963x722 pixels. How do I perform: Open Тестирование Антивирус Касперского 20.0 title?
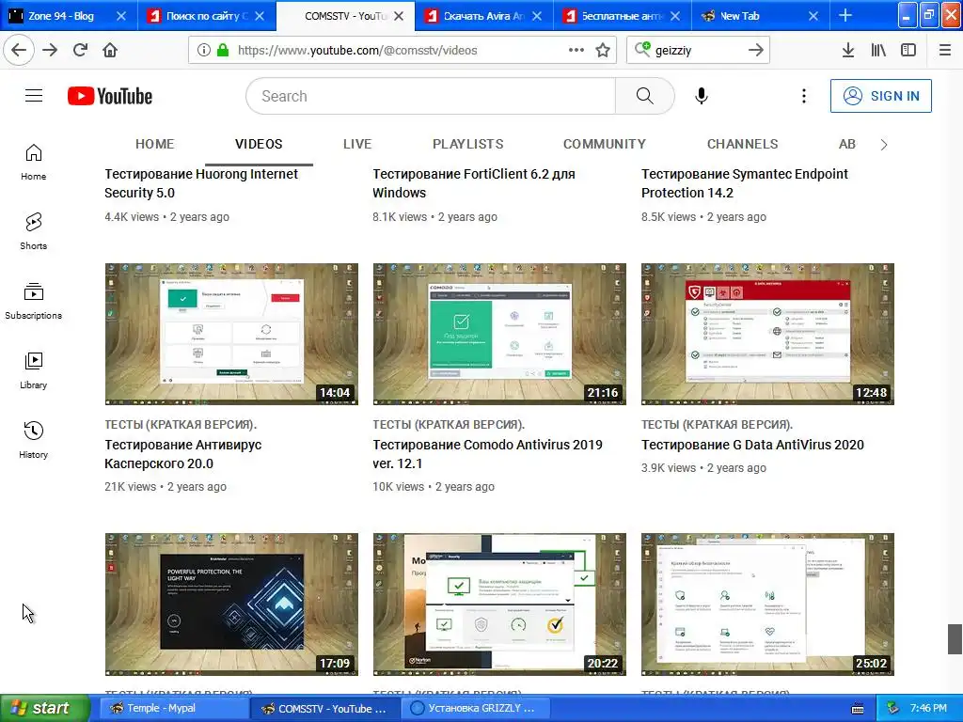click(183, 454)
